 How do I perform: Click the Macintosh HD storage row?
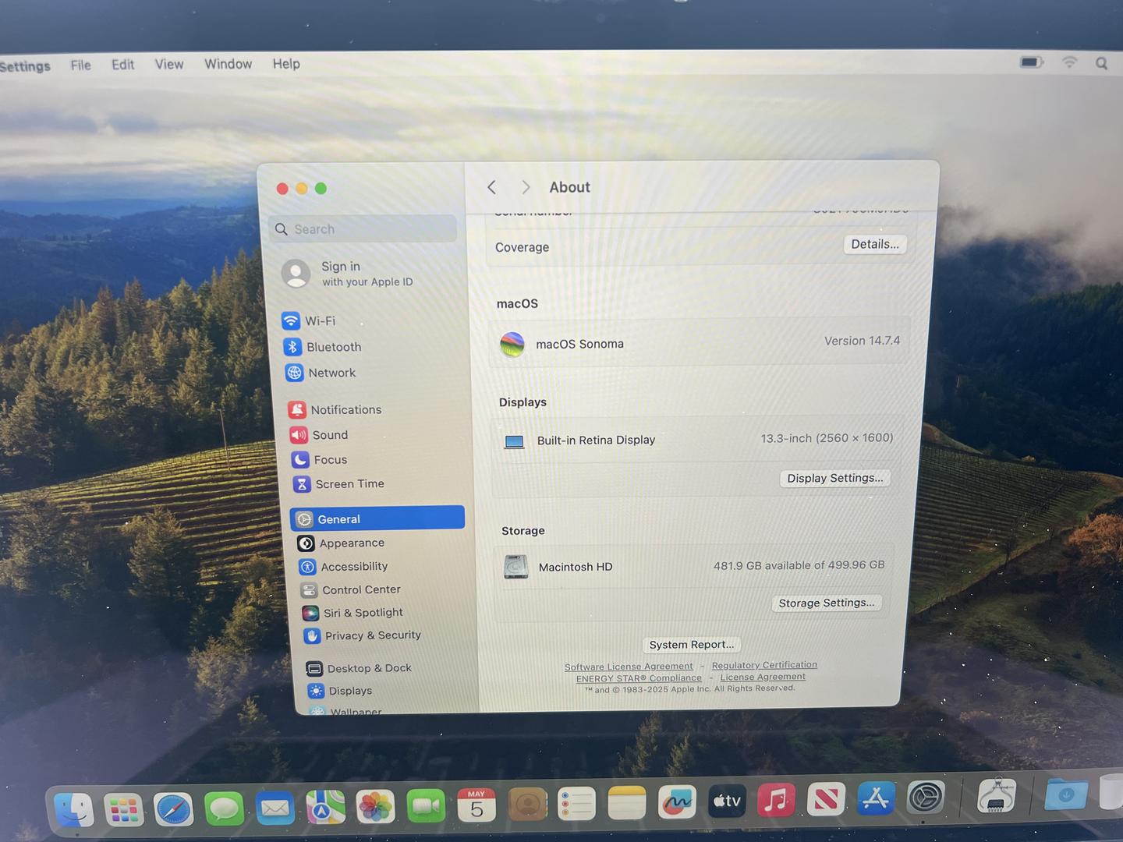coord(693,566)
